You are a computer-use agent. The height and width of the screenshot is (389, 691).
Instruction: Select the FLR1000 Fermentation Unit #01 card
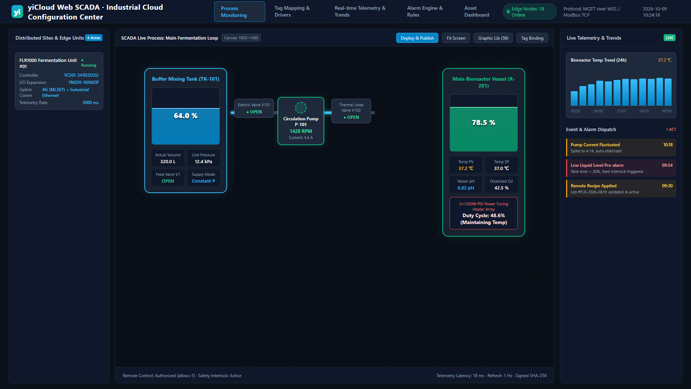tap(59, 81)
